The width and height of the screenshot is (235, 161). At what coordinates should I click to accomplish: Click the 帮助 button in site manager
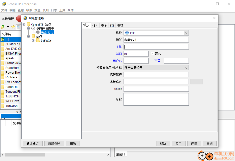point(163,143)
